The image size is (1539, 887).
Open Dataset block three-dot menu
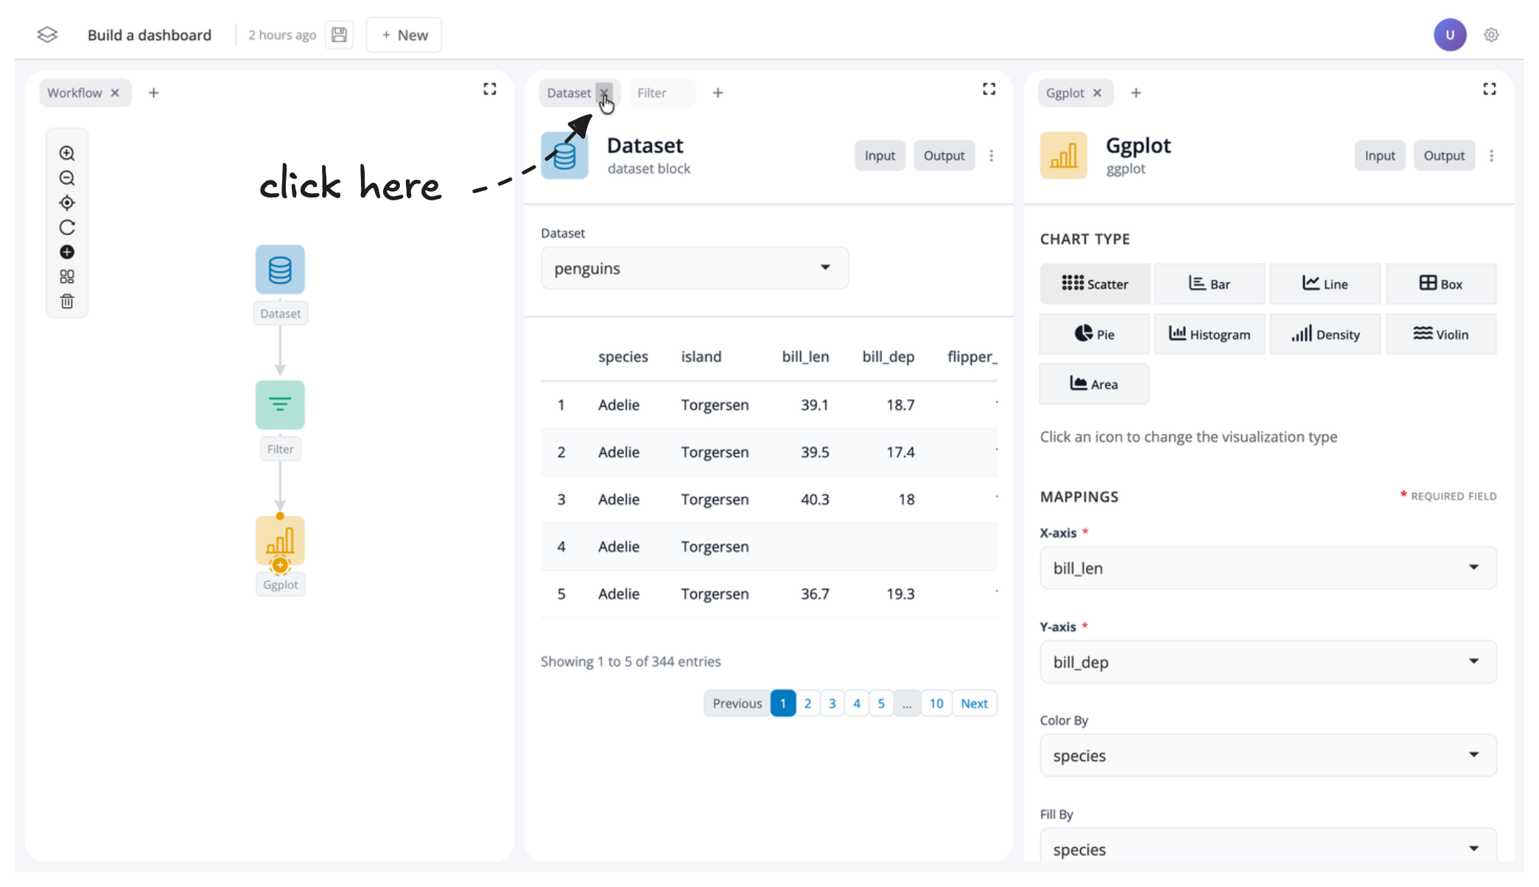[991, 155]
